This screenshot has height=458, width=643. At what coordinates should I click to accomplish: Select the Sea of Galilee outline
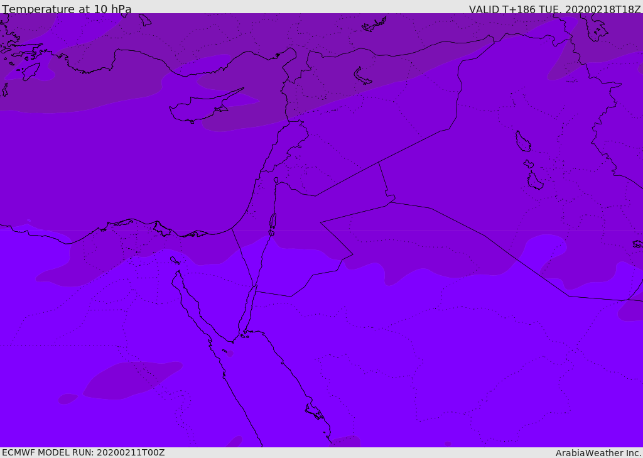(276, 180)
